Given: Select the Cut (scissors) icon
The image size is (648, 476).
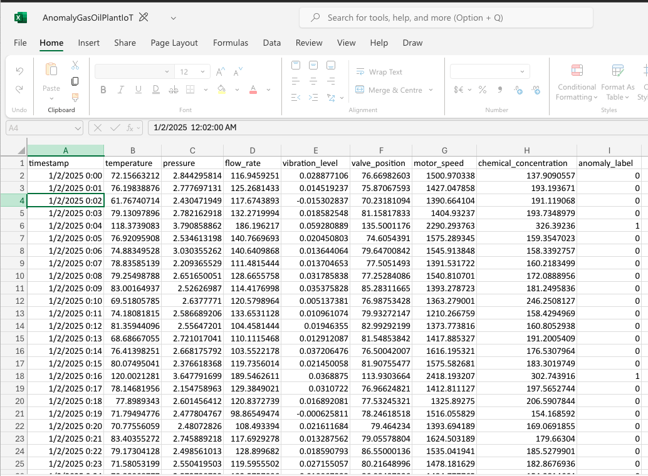Looking at the screenshot, I should [75, 66].
